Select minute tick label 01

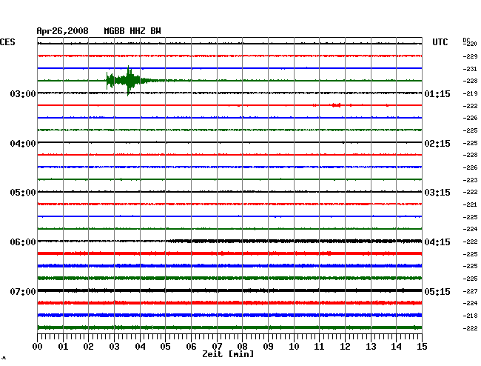tap(63, 346)
